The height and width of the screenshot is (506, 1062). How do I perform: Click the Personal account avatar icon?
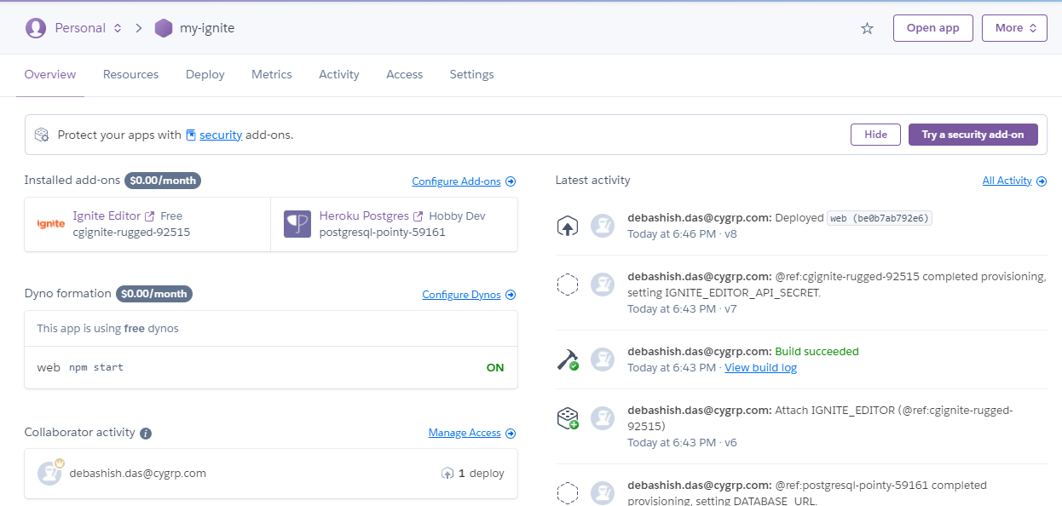click(x=36, y=28)
